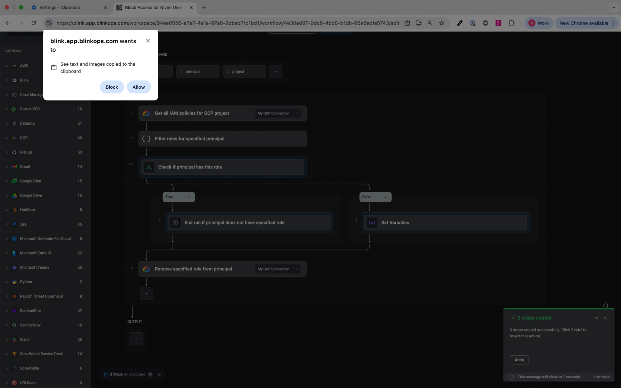Screen dimensions: 621x388
Task: Open the False branch dropdown
Action: coord(375,197)
